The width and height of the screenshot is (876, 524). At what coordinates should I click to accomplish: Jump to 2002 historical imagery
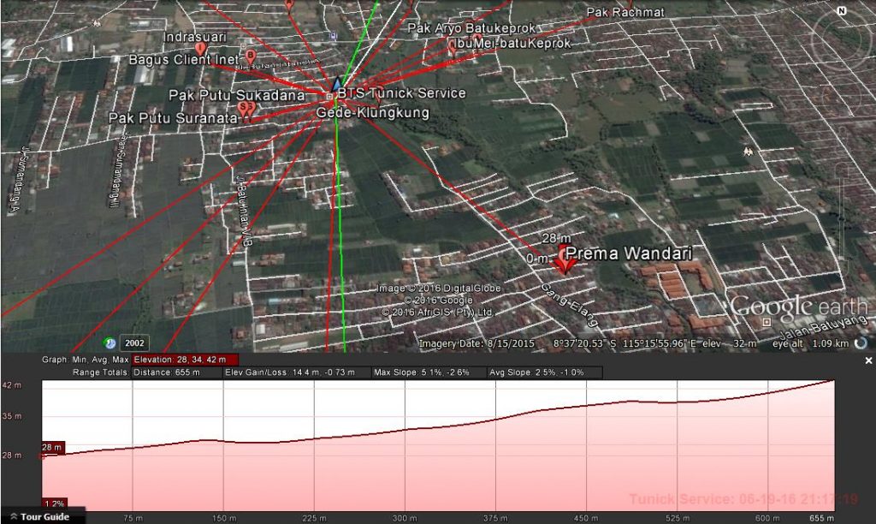click(134, 343)
